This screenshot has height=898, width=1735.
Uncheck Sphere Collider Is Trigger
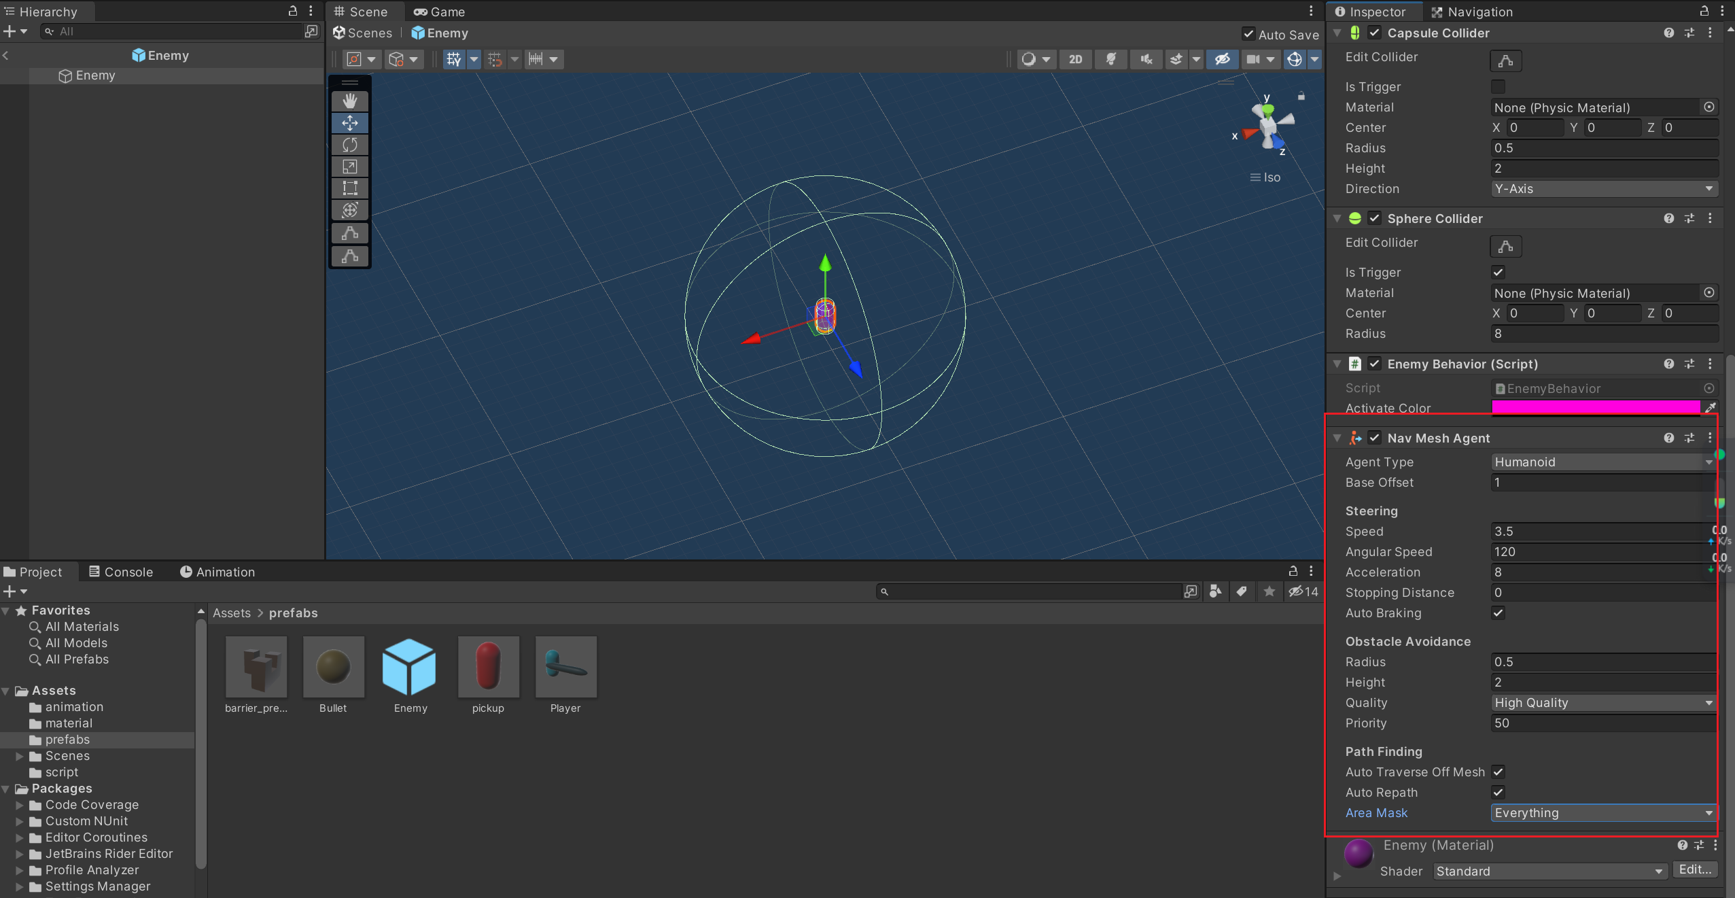click(x=1498, y=273)
